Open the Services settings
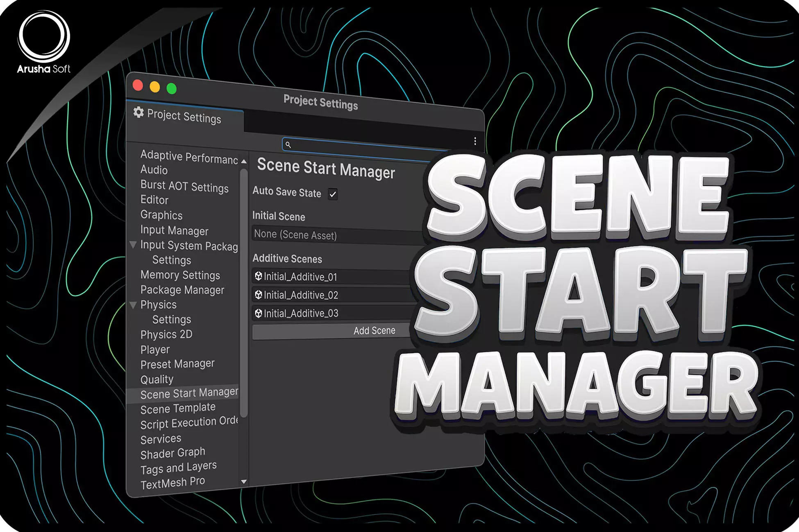The width and height of the screenshot is (799, 532). coord(161,439)
